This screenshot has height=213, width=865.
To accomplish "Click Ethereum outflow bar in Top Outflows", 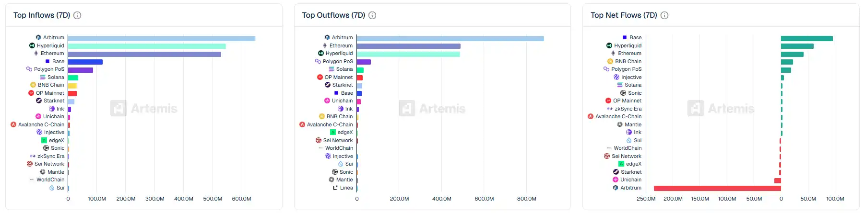I will tap(408, 46).
